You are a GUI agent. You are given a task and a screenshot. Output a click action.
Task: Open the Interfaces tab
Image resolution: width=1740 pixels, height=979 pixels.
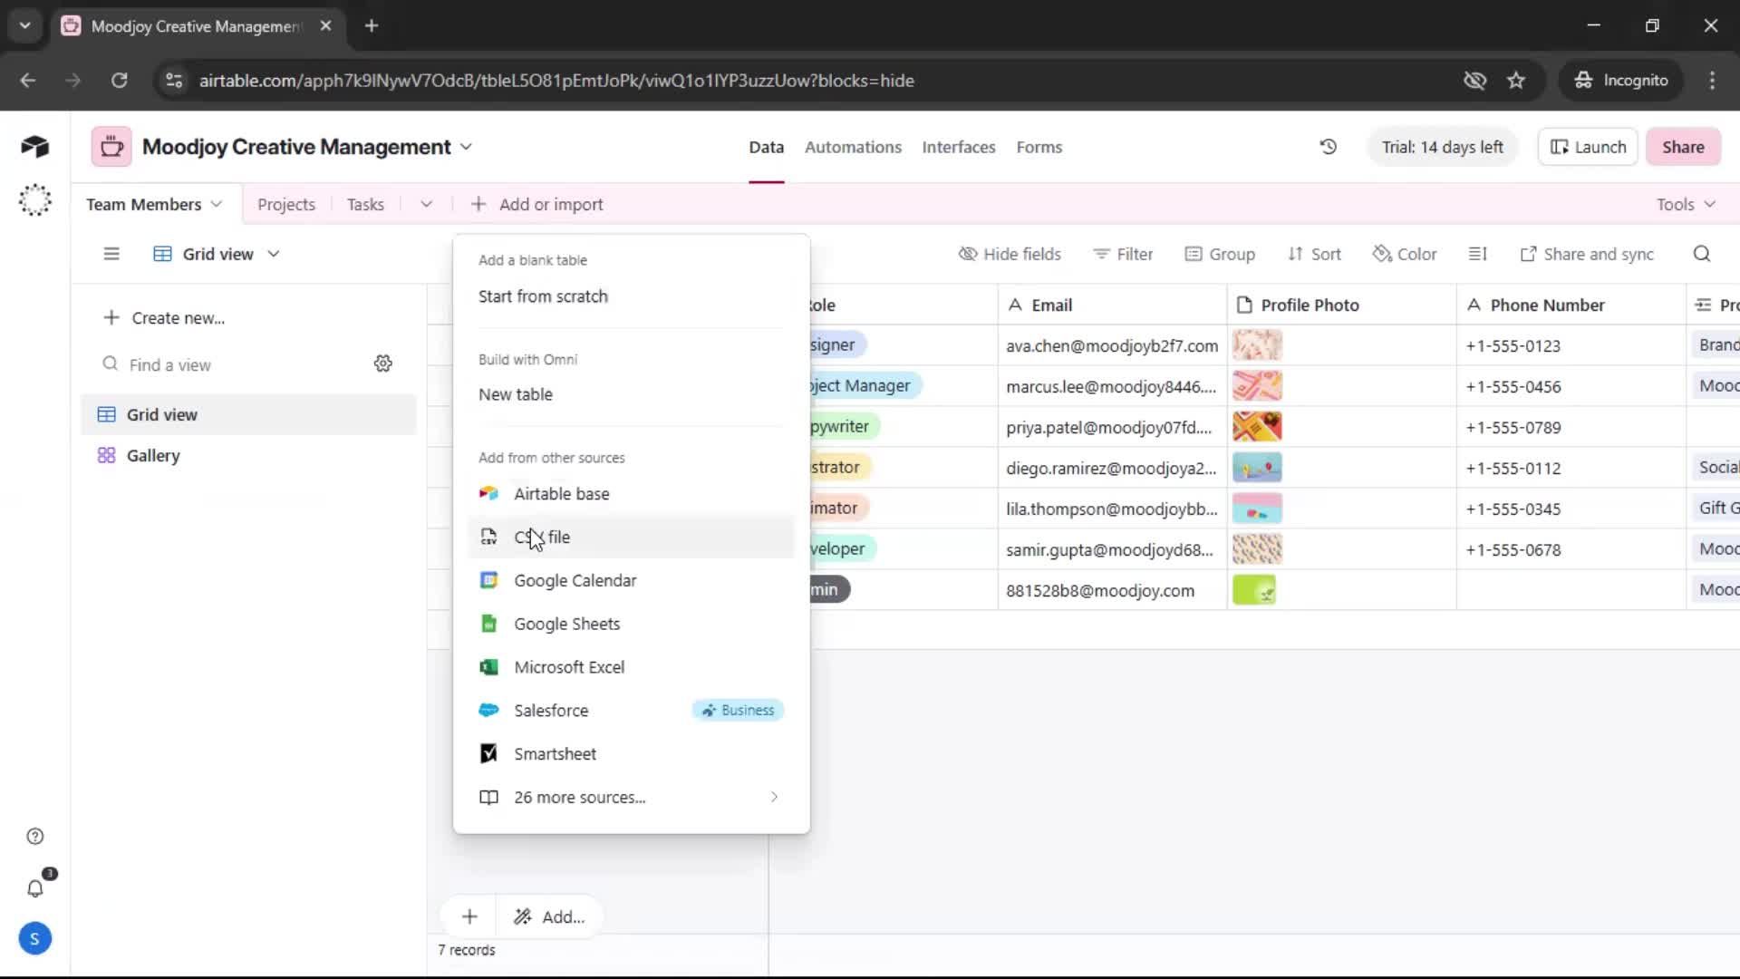pyautogui.click(x=959, y=147)
